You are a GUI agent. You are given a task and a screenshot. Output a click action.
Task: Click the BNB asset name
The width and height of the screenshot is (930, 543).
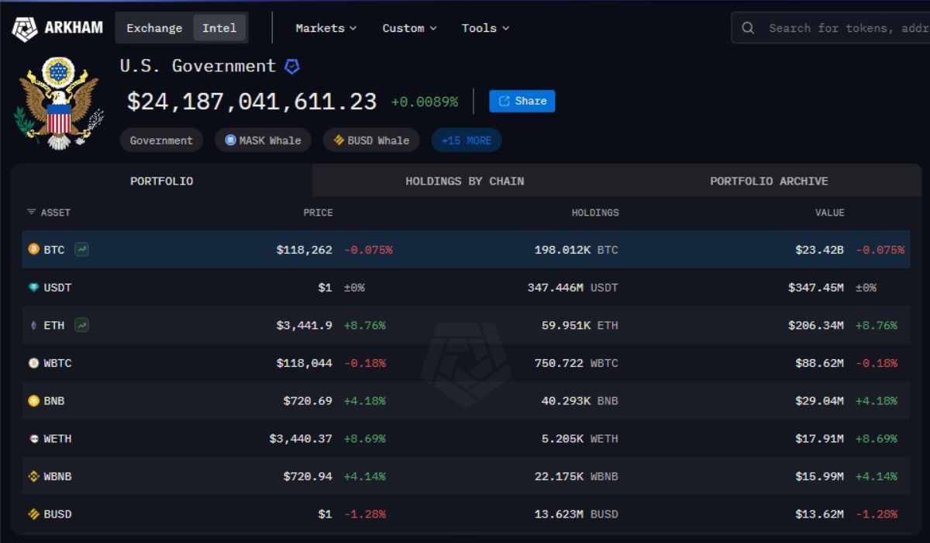click(54, 401)
